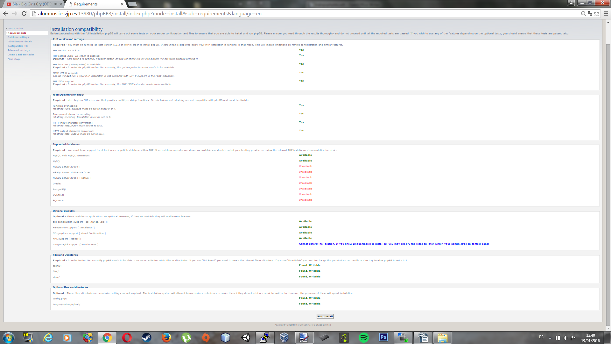Click the zoom magnifier icon in address bar
Screen dimensions: 611x344
point(583,13)
